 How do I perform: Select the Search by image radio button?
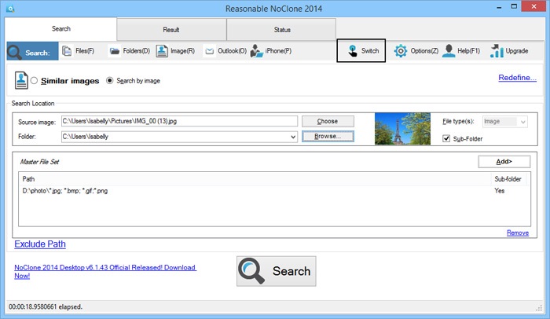pyautogui.click(x=110, y=81)
